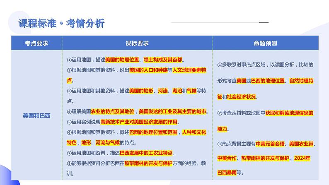Screen dimensions: 329x185
Task: Click the highlighted topic 中美元首会晤
Action: click(x=271, y=144)
